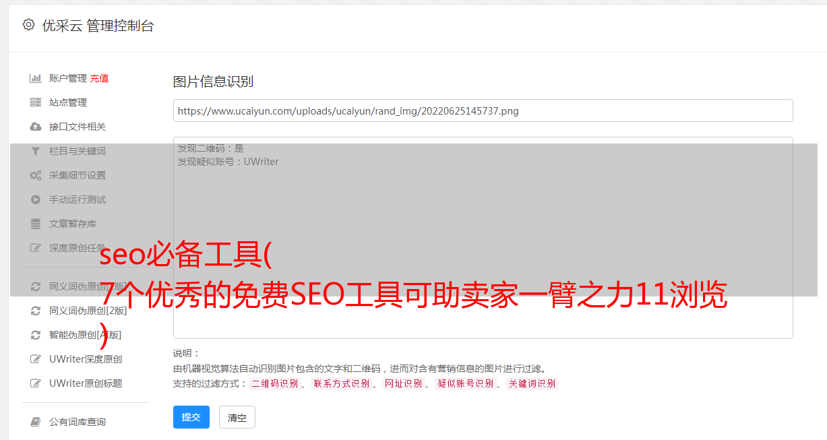The width and height of the screenshot is (827, 440).
Task: Click the 发现疑似账号：UWriter result line
Action: pos(228,162)
